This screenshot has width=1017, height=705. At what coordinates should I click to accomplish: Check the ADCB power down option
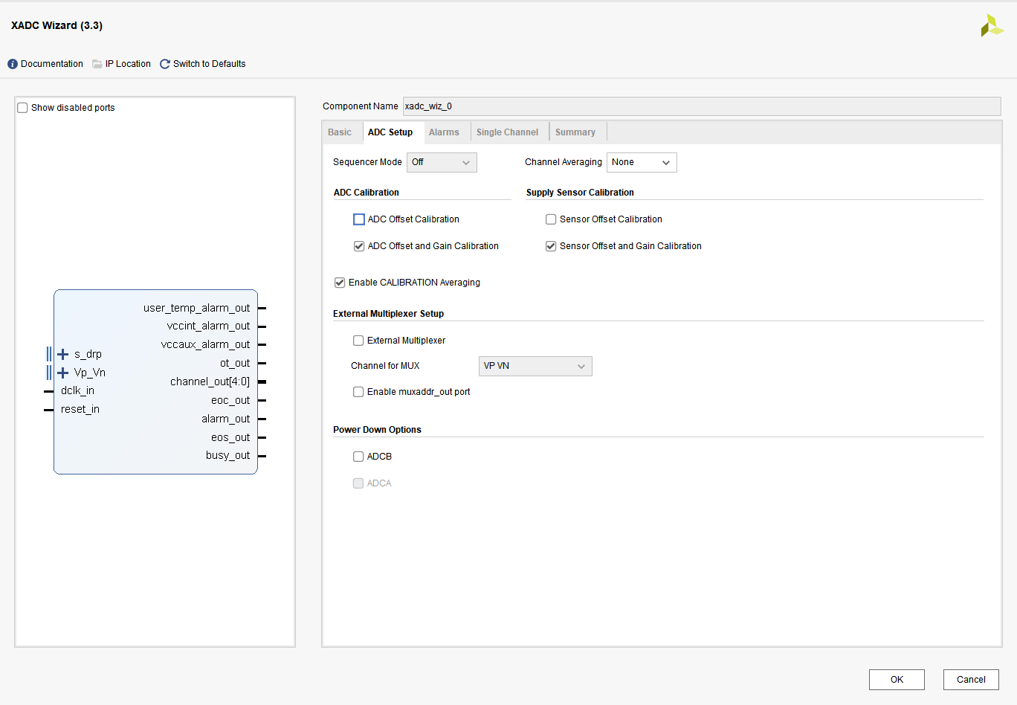point(358,457)
